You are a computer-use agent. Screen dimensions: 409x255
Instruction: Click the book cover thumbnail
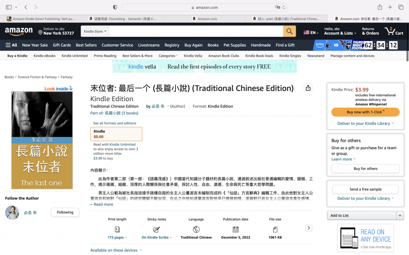[x=42, y=140]
